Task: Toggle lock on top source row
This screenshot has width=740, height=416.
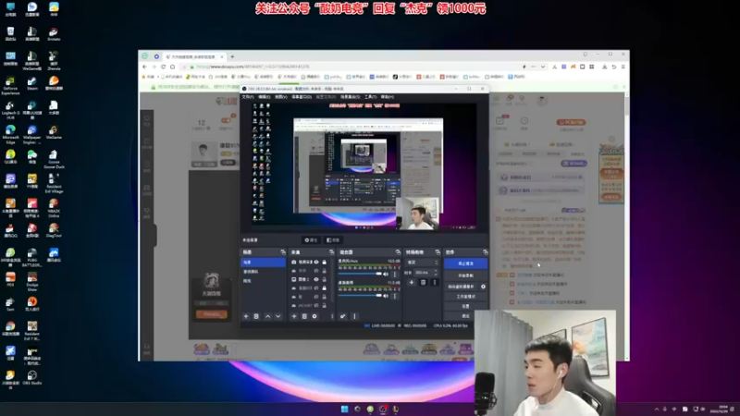Action: pos(325,263)
